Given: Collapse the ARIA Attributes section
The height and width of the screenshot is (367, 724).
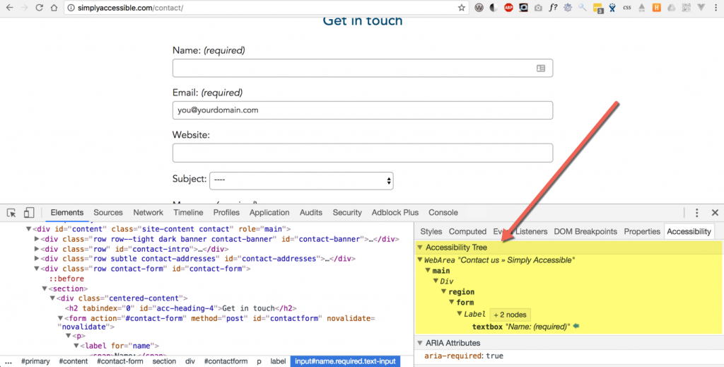Looking at the screenshot, I should click(x=420, y=343).
